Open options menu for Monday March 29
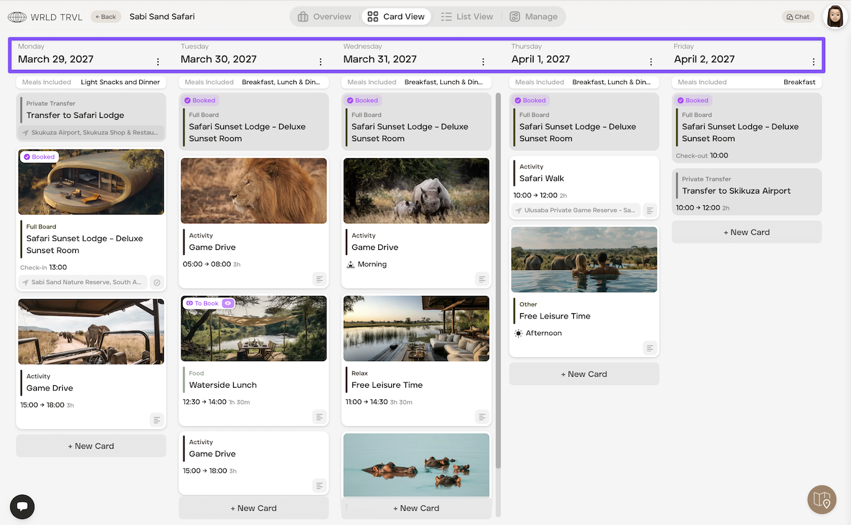 [x=158, y=62]
